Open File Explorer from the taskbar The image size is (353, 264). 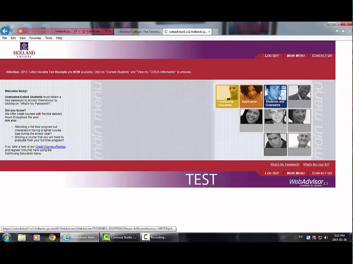22,238
